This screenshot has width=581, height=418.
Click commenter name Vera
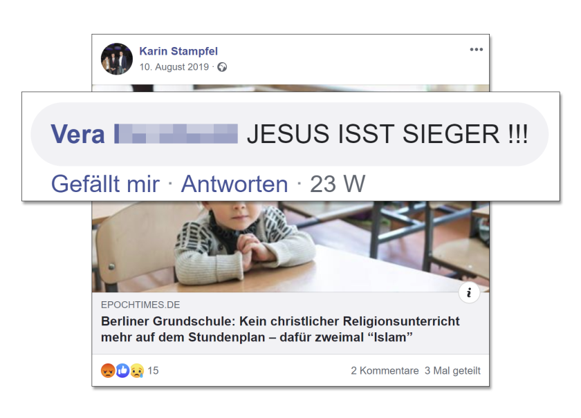[x=77, y=134]
